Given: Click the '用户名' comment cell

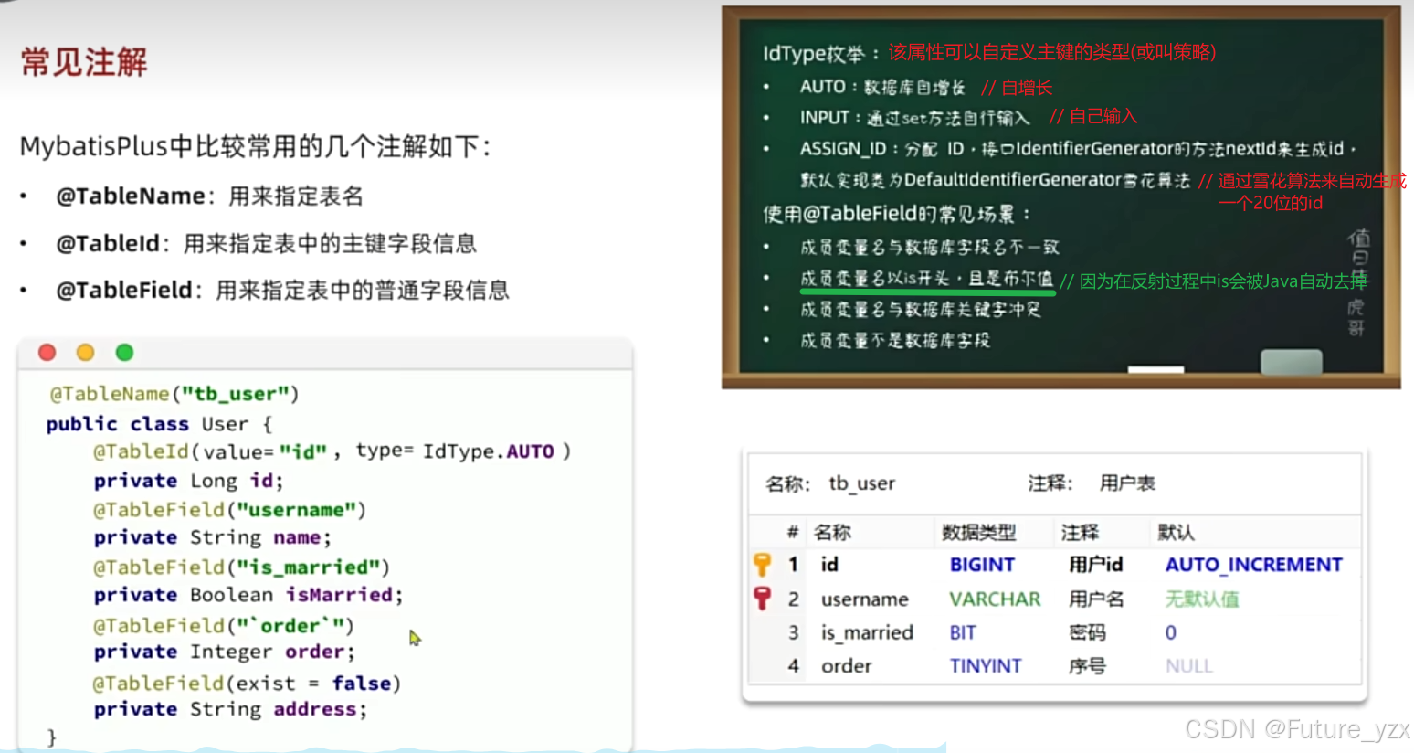Looking at the screenshot, I should pos(1096,599).
